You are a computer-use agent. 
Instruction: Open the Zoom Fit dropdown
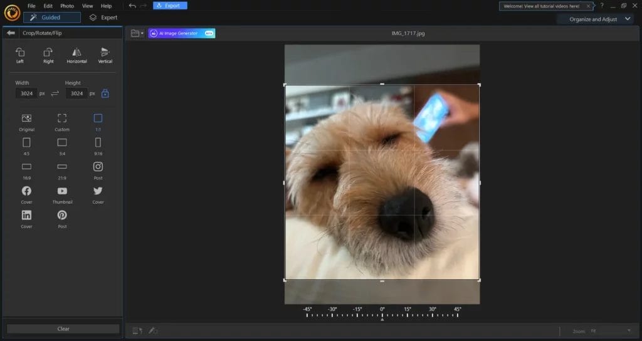click(x=610, y=331)
